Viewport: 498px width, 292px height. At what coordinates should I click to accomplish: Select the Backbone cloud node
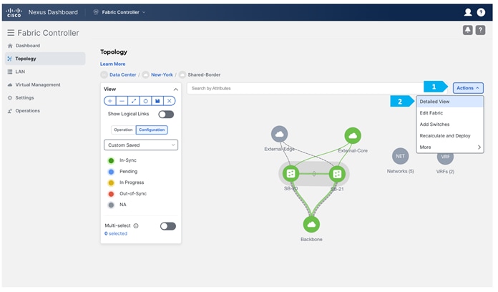click(x=311, y=225)
